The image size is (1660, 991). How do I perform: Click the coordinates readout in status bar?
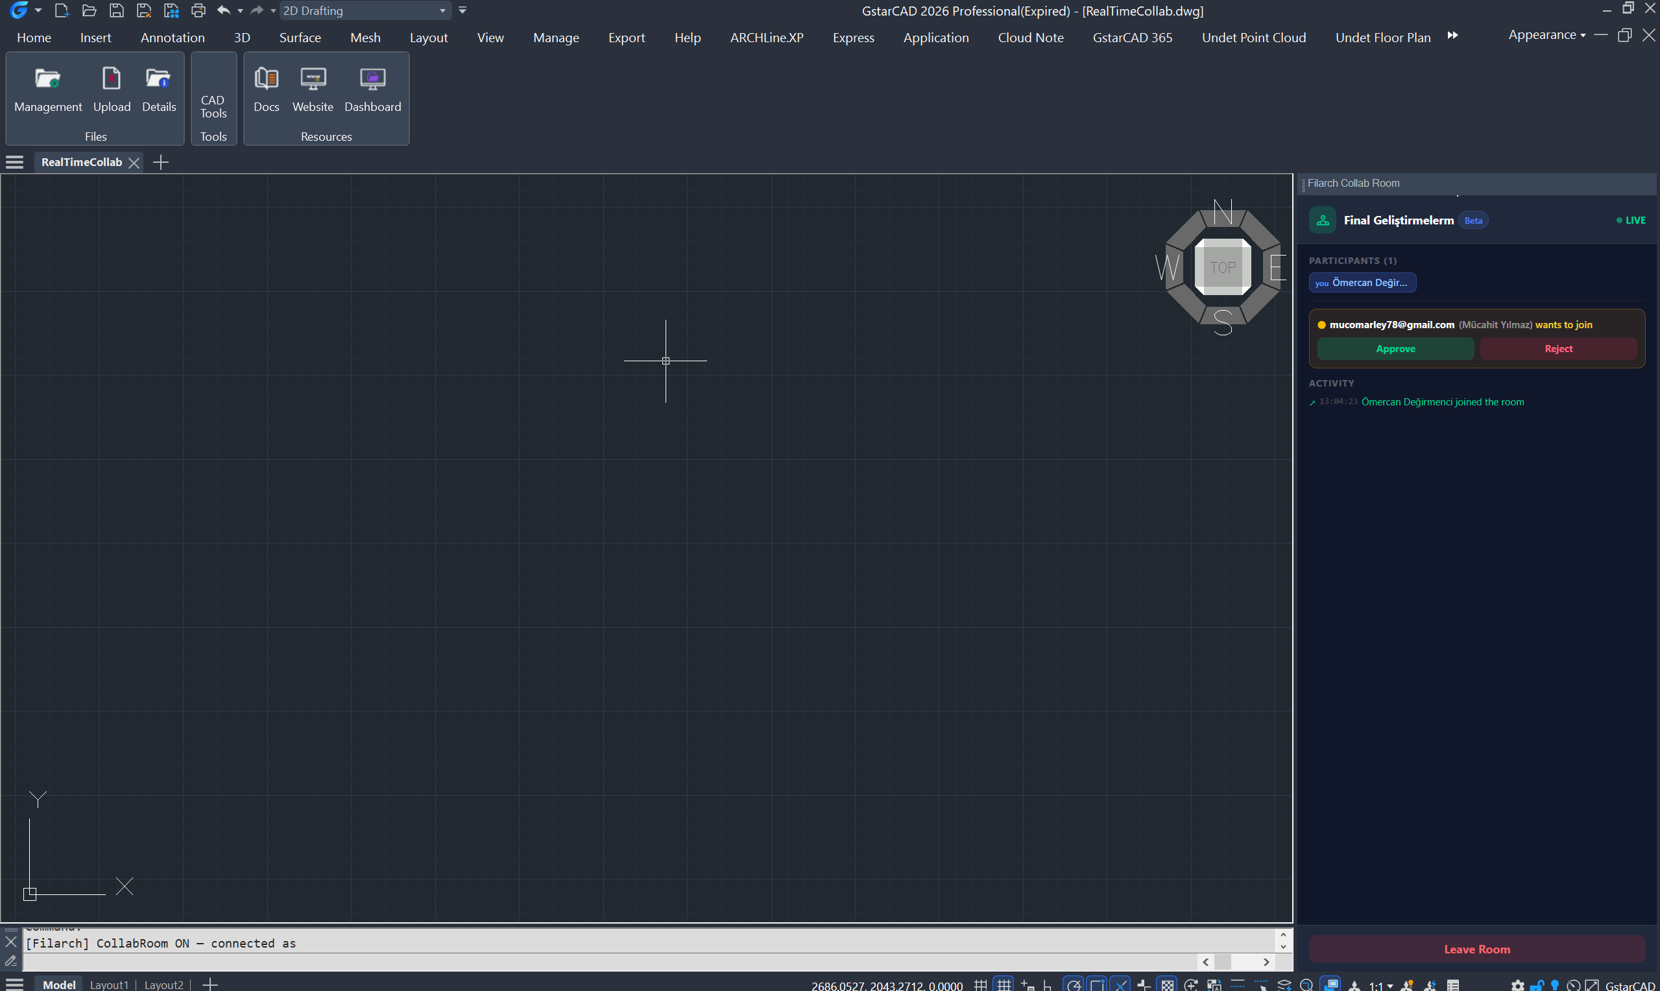(887, 985)
